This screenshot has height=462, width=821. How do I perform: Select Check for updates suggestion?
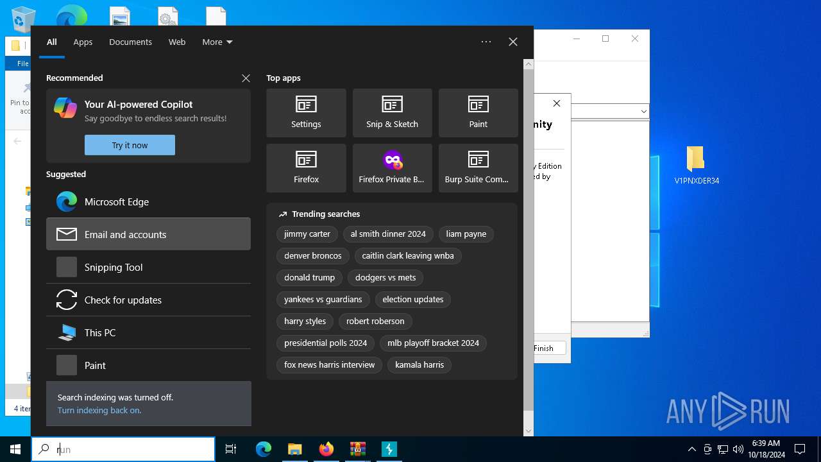(148, 300)
